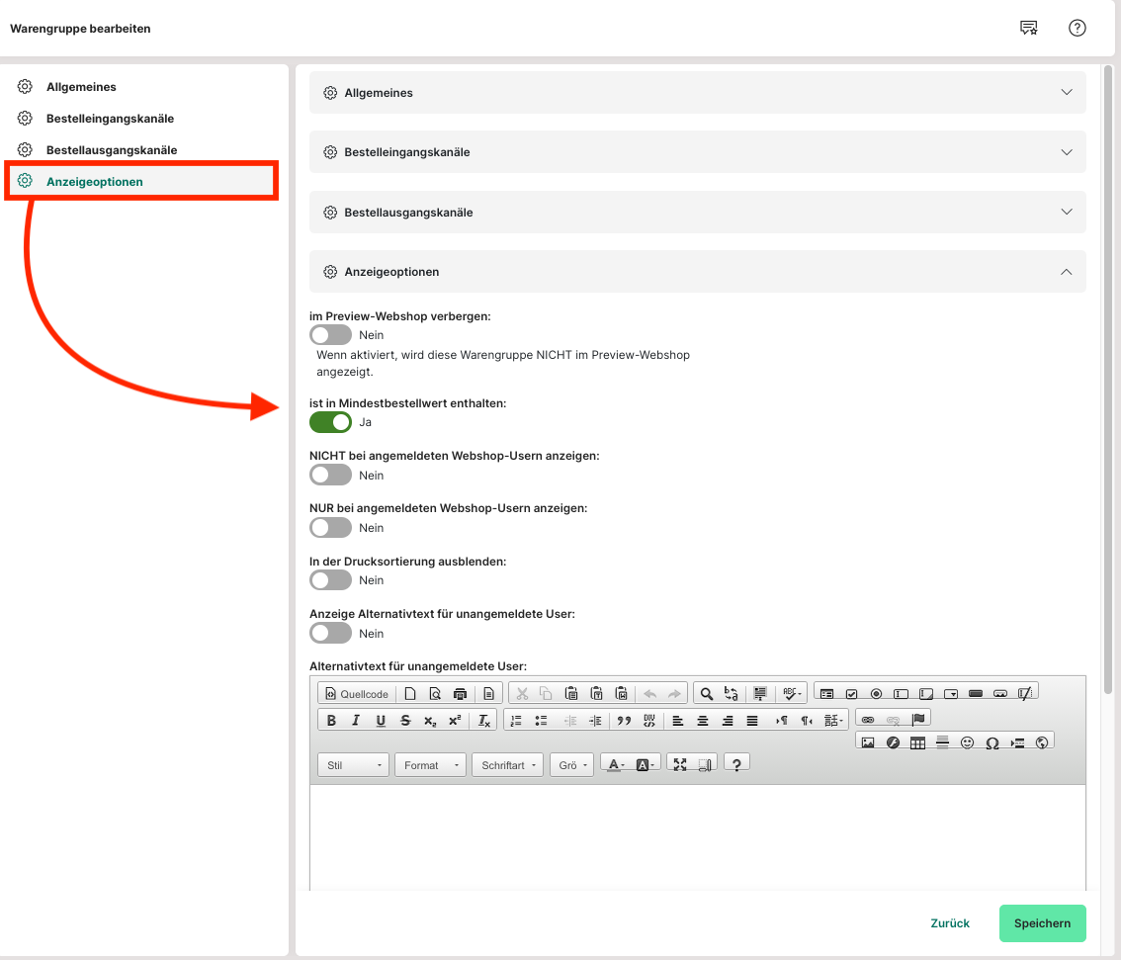
Task: Open the Format dropdown in editor
Action: pos(430,765)
